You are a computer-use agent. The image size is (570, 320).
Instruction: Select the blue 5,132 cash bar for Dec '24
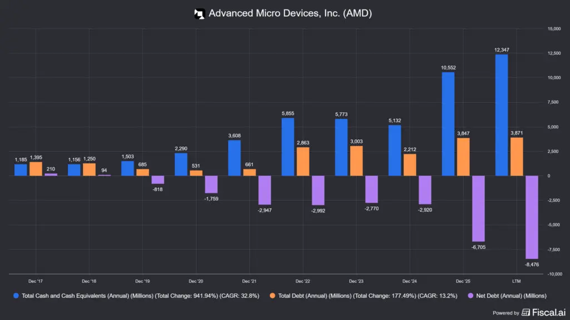[x=395, y=151]
